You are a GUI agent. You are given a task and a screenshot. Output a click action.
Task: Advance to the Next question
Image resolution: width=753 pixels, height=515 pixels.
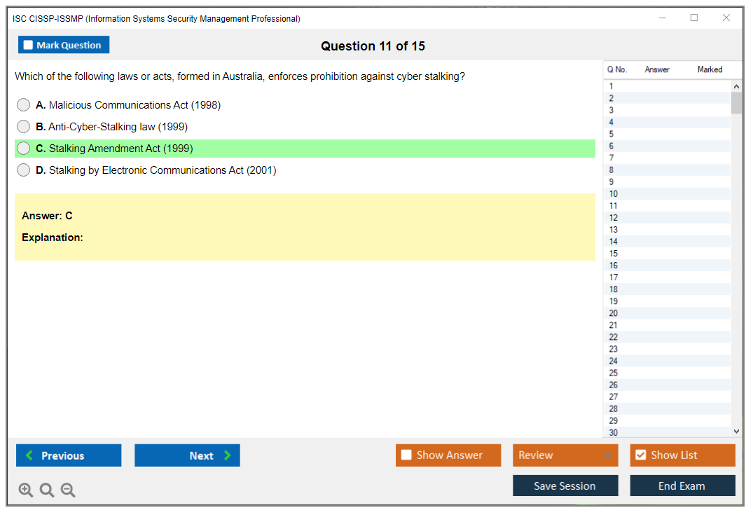(x=187, y=455)
